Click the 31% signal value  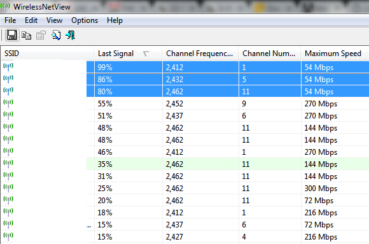[x=105, y=176]
